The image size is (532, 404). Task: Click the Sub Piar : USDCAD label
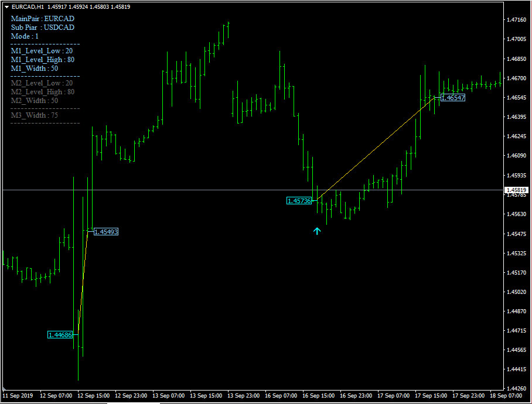(43, 28)
